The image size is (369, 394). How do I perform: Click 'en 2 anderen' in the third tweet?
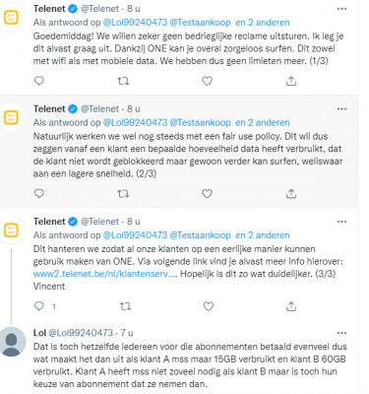click(263, 235)
